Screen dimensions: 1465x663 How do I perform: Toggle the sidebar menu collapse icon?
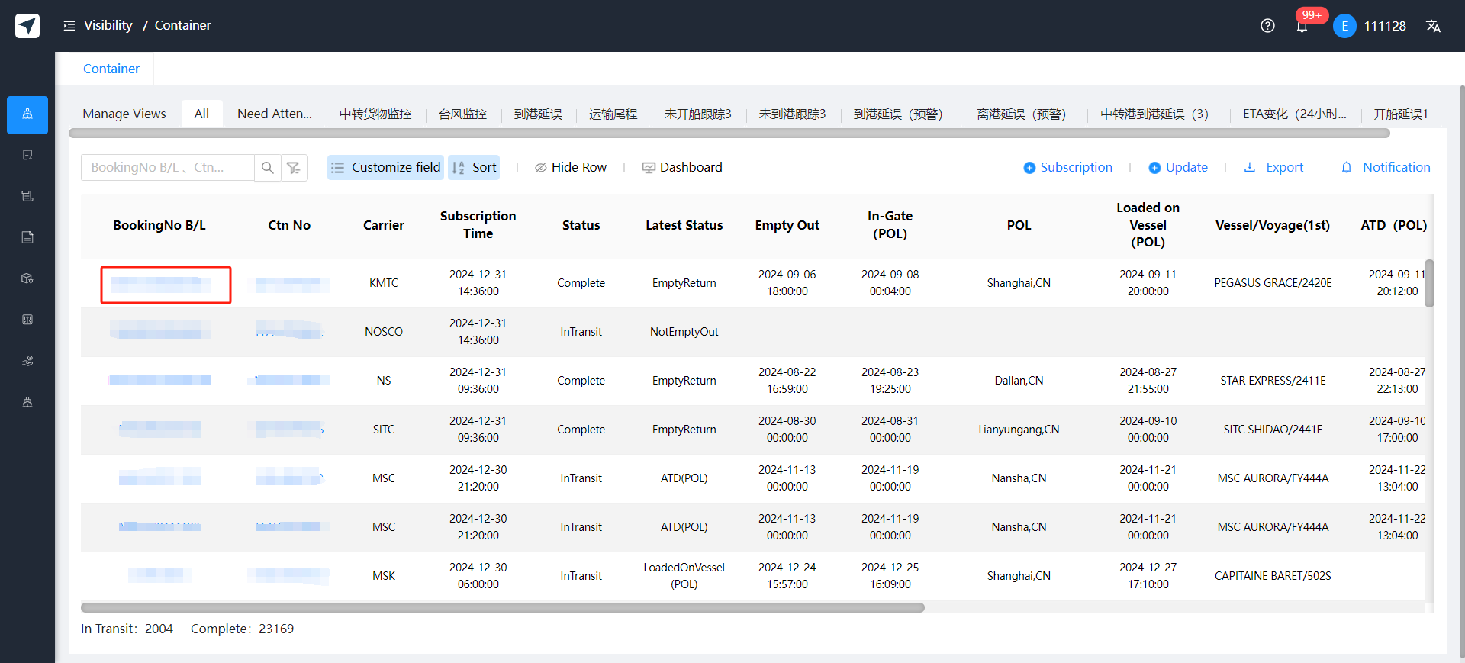[x=69, y=26]
